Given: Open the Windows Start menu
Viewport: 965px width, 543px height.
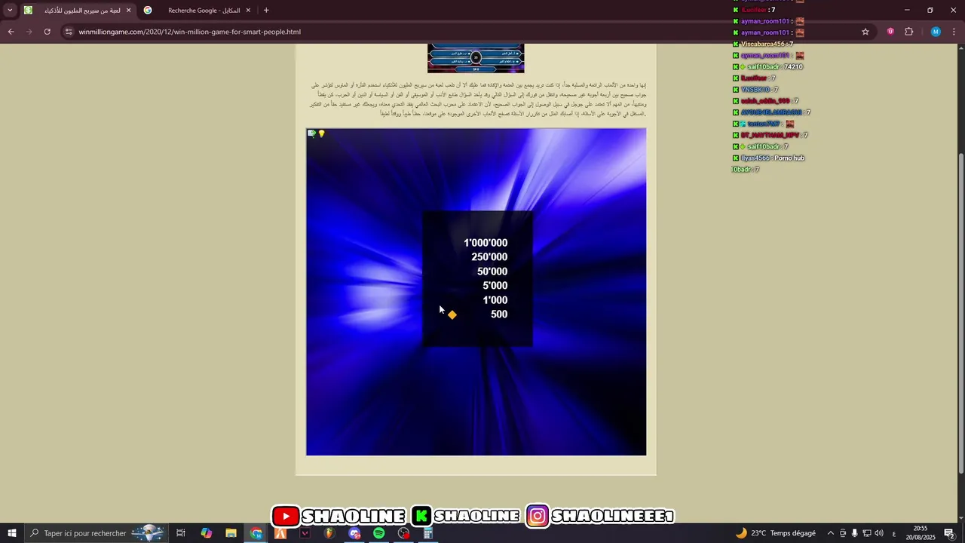Looking at the screenshot, I should pyautogui.click(x=12, y=533).
